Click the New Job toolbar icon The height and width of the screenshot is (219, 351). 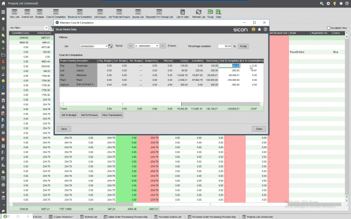14,13
